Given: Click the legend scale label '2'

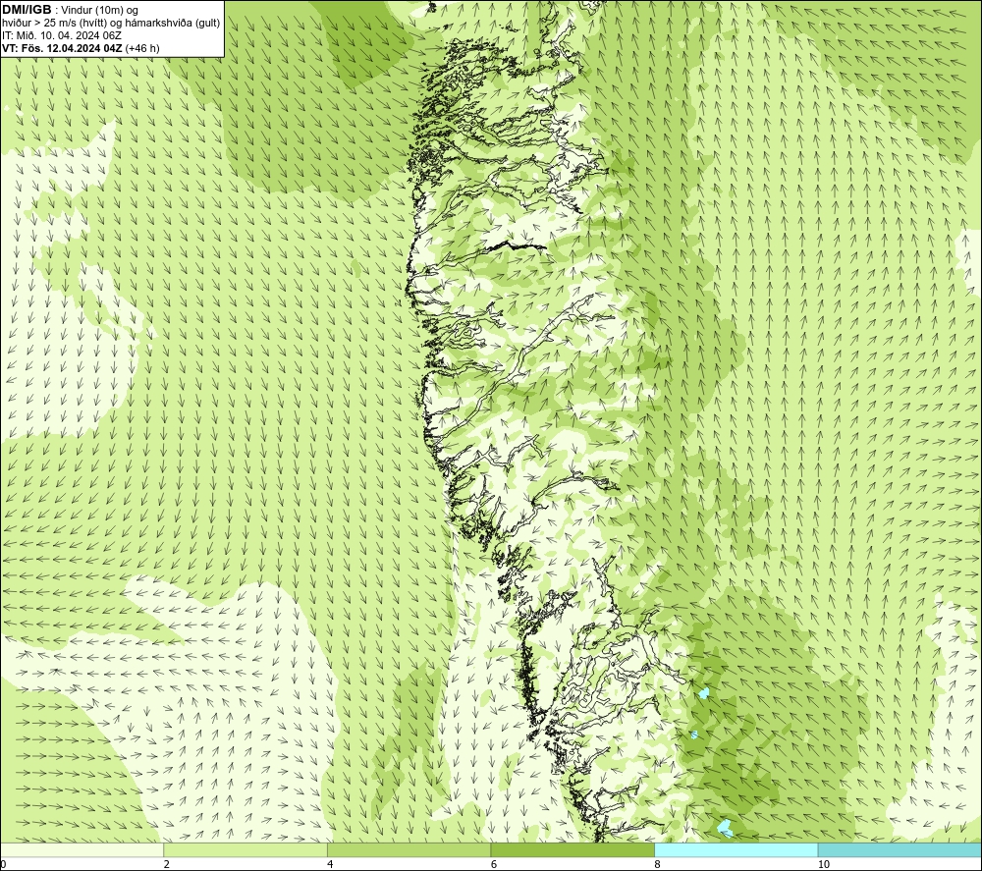Looking at the screenshot, I should pos(167,864).
